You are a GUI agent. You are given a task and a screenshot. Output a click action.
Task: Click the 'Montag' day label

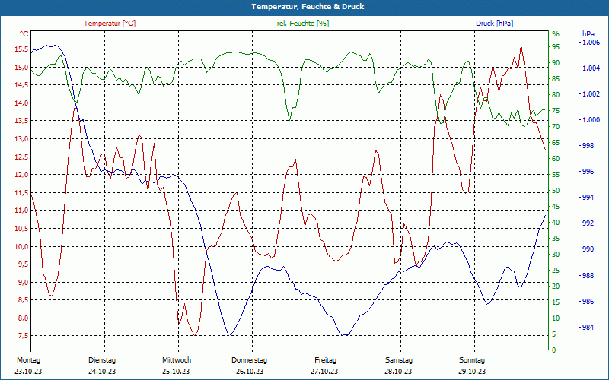[29, 360]
